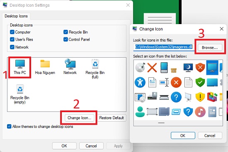Select the document with letter A icon

(x=152, y=82)
